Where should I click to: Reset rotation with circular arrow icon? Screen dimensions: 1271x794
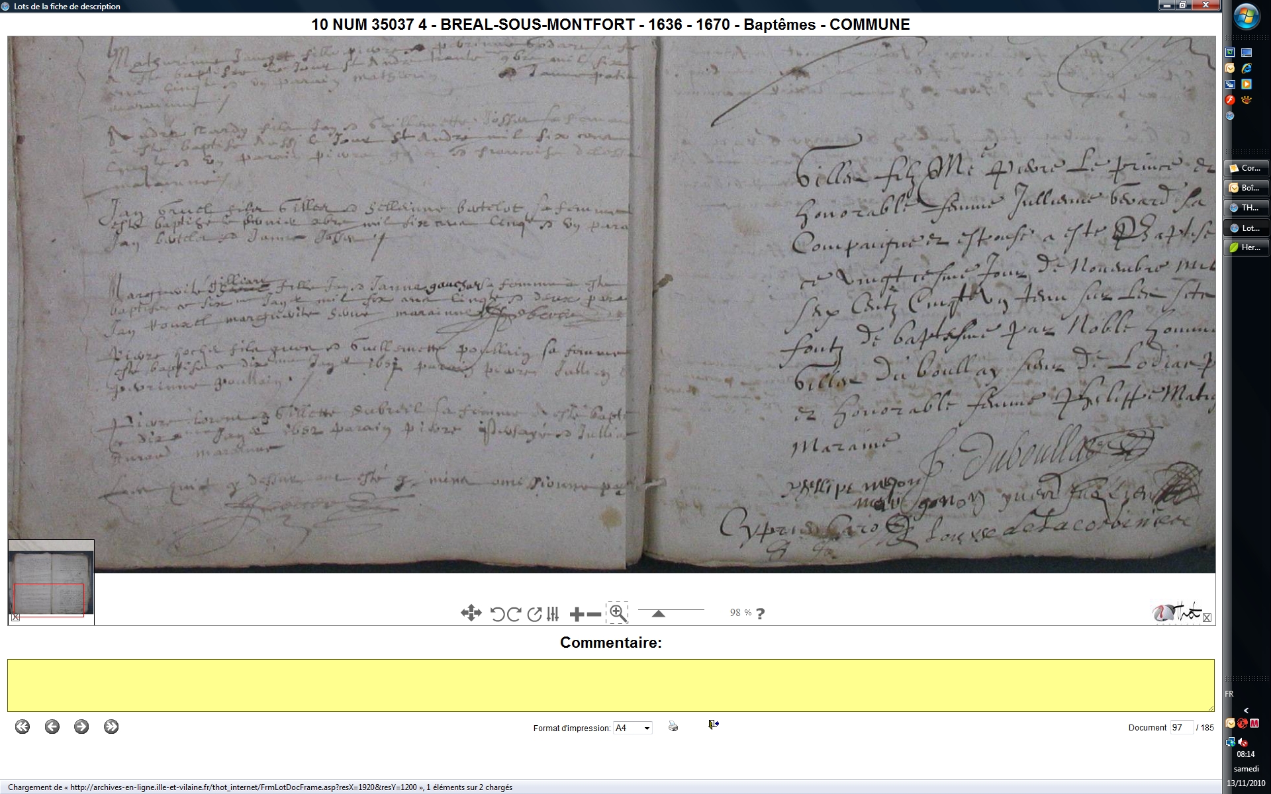point(534,614)
